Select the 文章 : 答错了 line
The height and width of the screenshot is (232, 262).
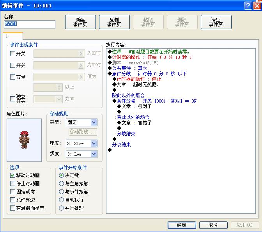click(134, 123)
